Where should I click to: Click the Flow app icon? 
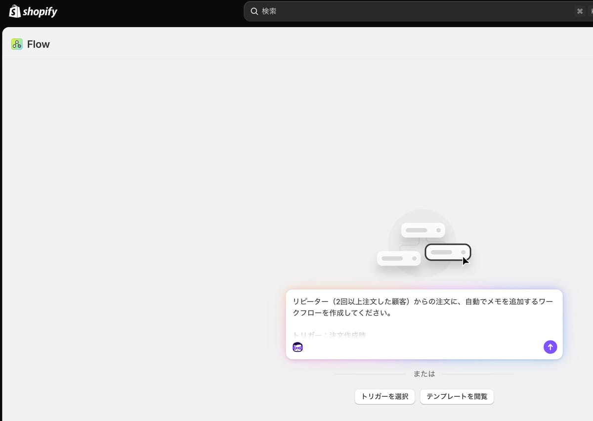click(x=17, y=44)
